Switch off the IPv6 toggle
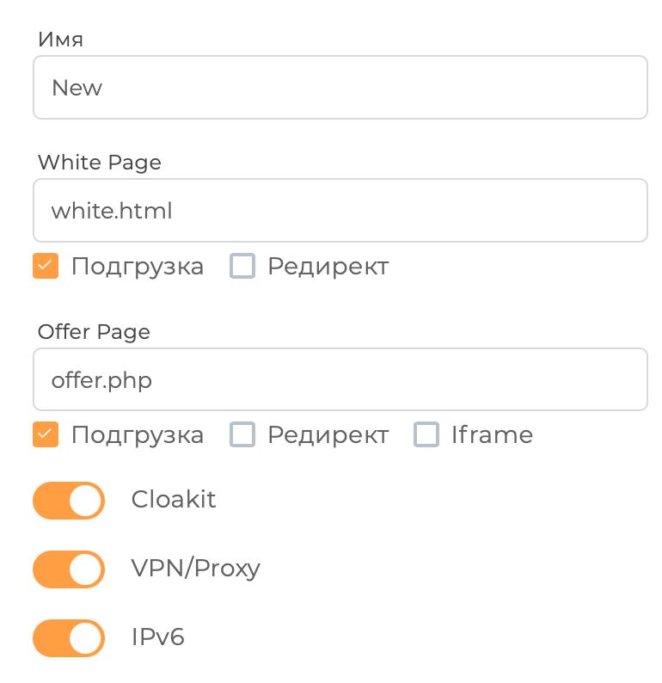Viewport: 662px width, 683px height. point(69,637)
